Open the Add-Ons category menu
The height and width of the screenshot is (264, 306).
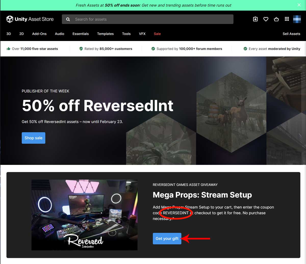coord(39,34)
